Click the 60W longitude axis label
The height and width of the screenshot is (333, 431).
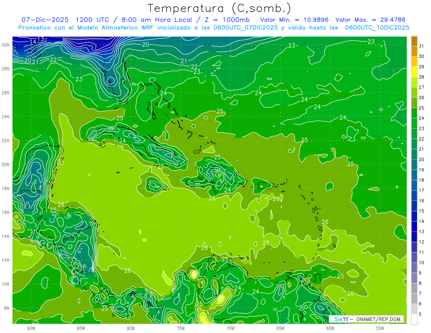coord(330,328)
